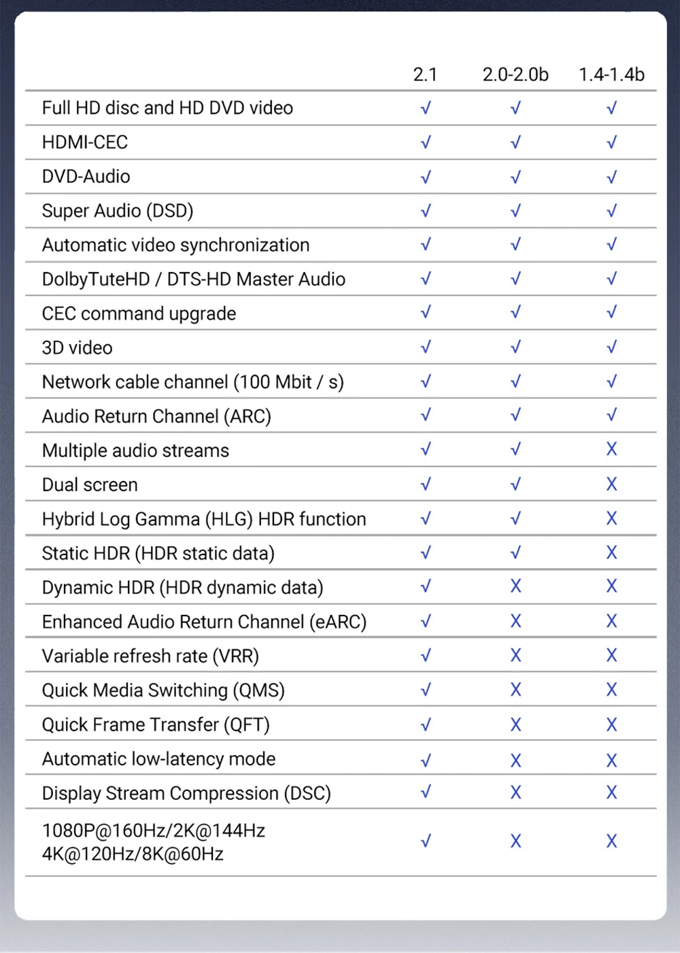Click the Enhanced Audio Return Channel (eARC) label
This screenshot has width=680, height=953.
pos(204,622)
